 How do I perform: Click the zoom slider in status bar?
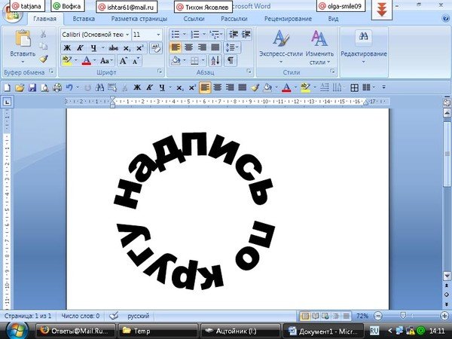(405, 316)
